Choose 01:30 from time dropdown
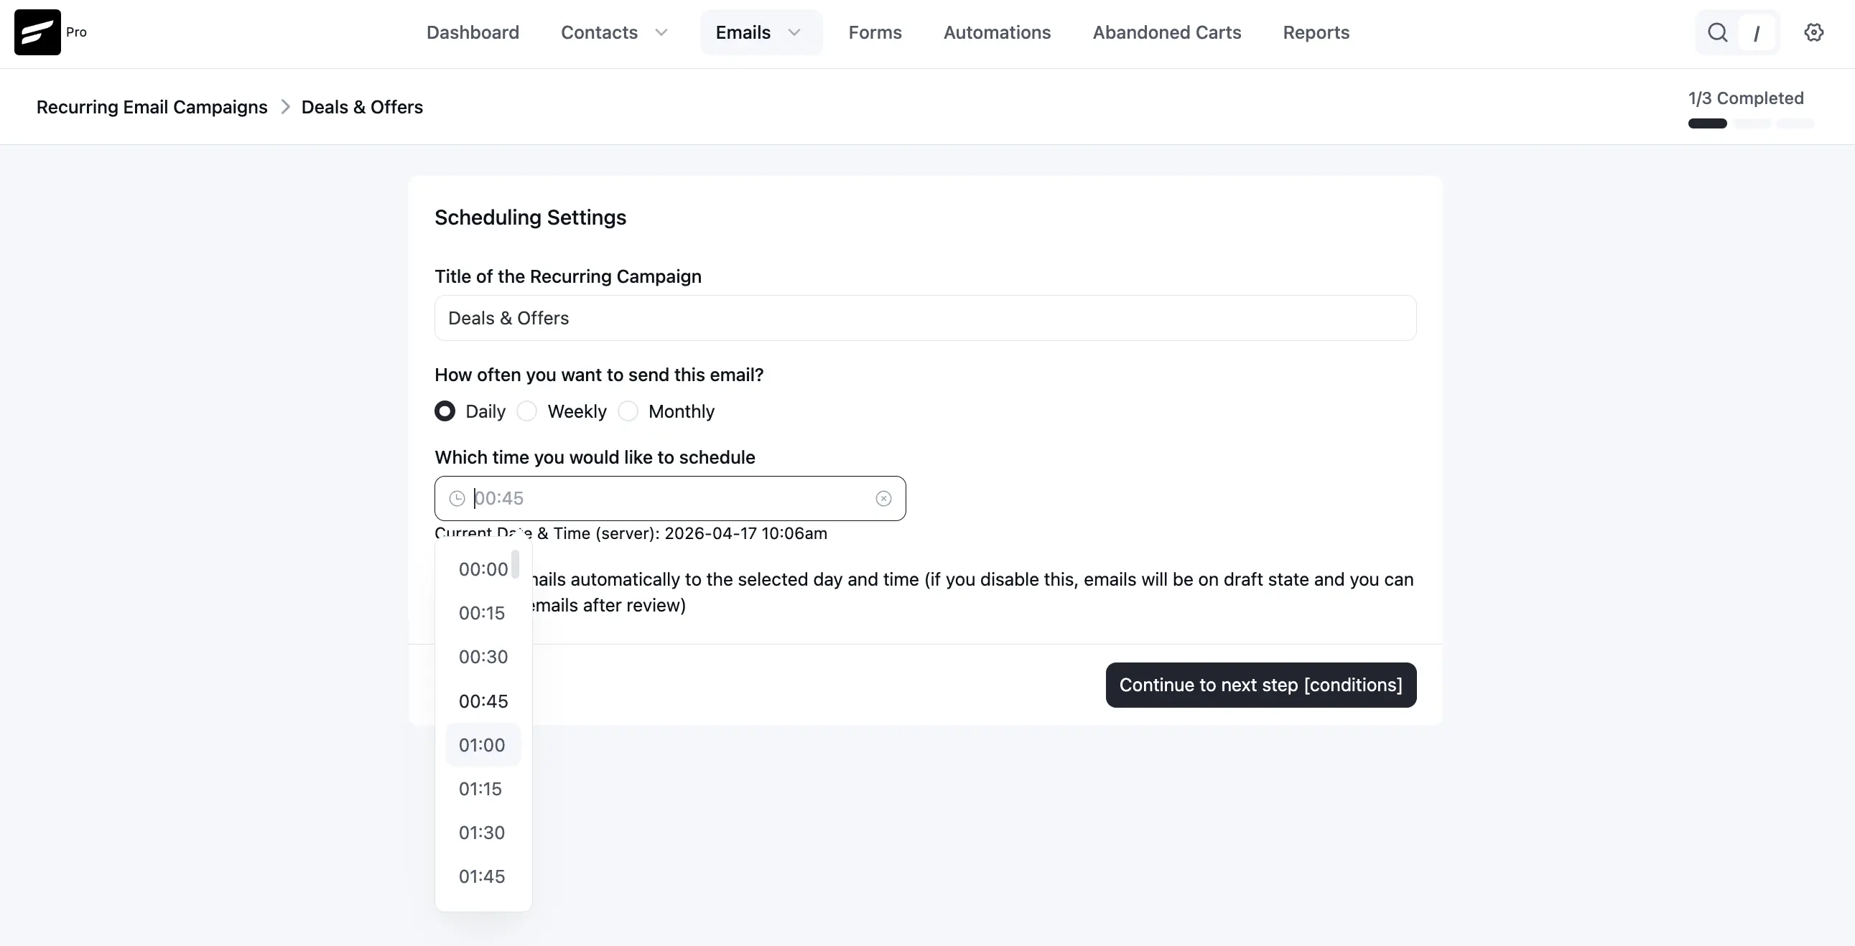This screenshot has width=1855, height=946. click(x=483, y=833)
